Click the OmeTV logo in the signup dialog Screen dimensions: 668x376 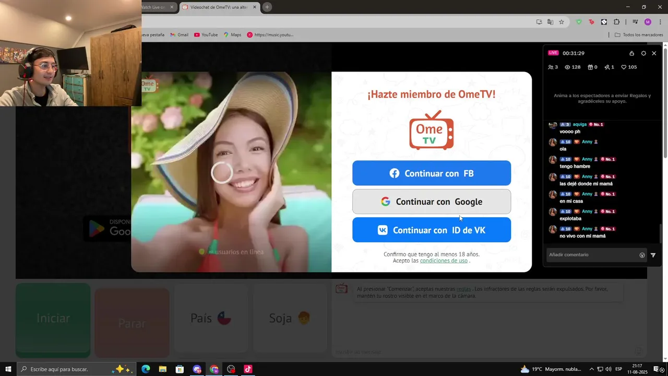click(x=432, y=130)
